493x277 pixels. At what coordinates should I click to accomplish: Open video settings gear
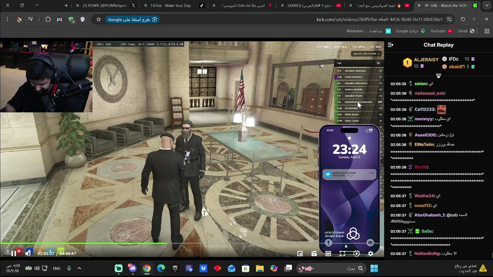click(371, 254)
